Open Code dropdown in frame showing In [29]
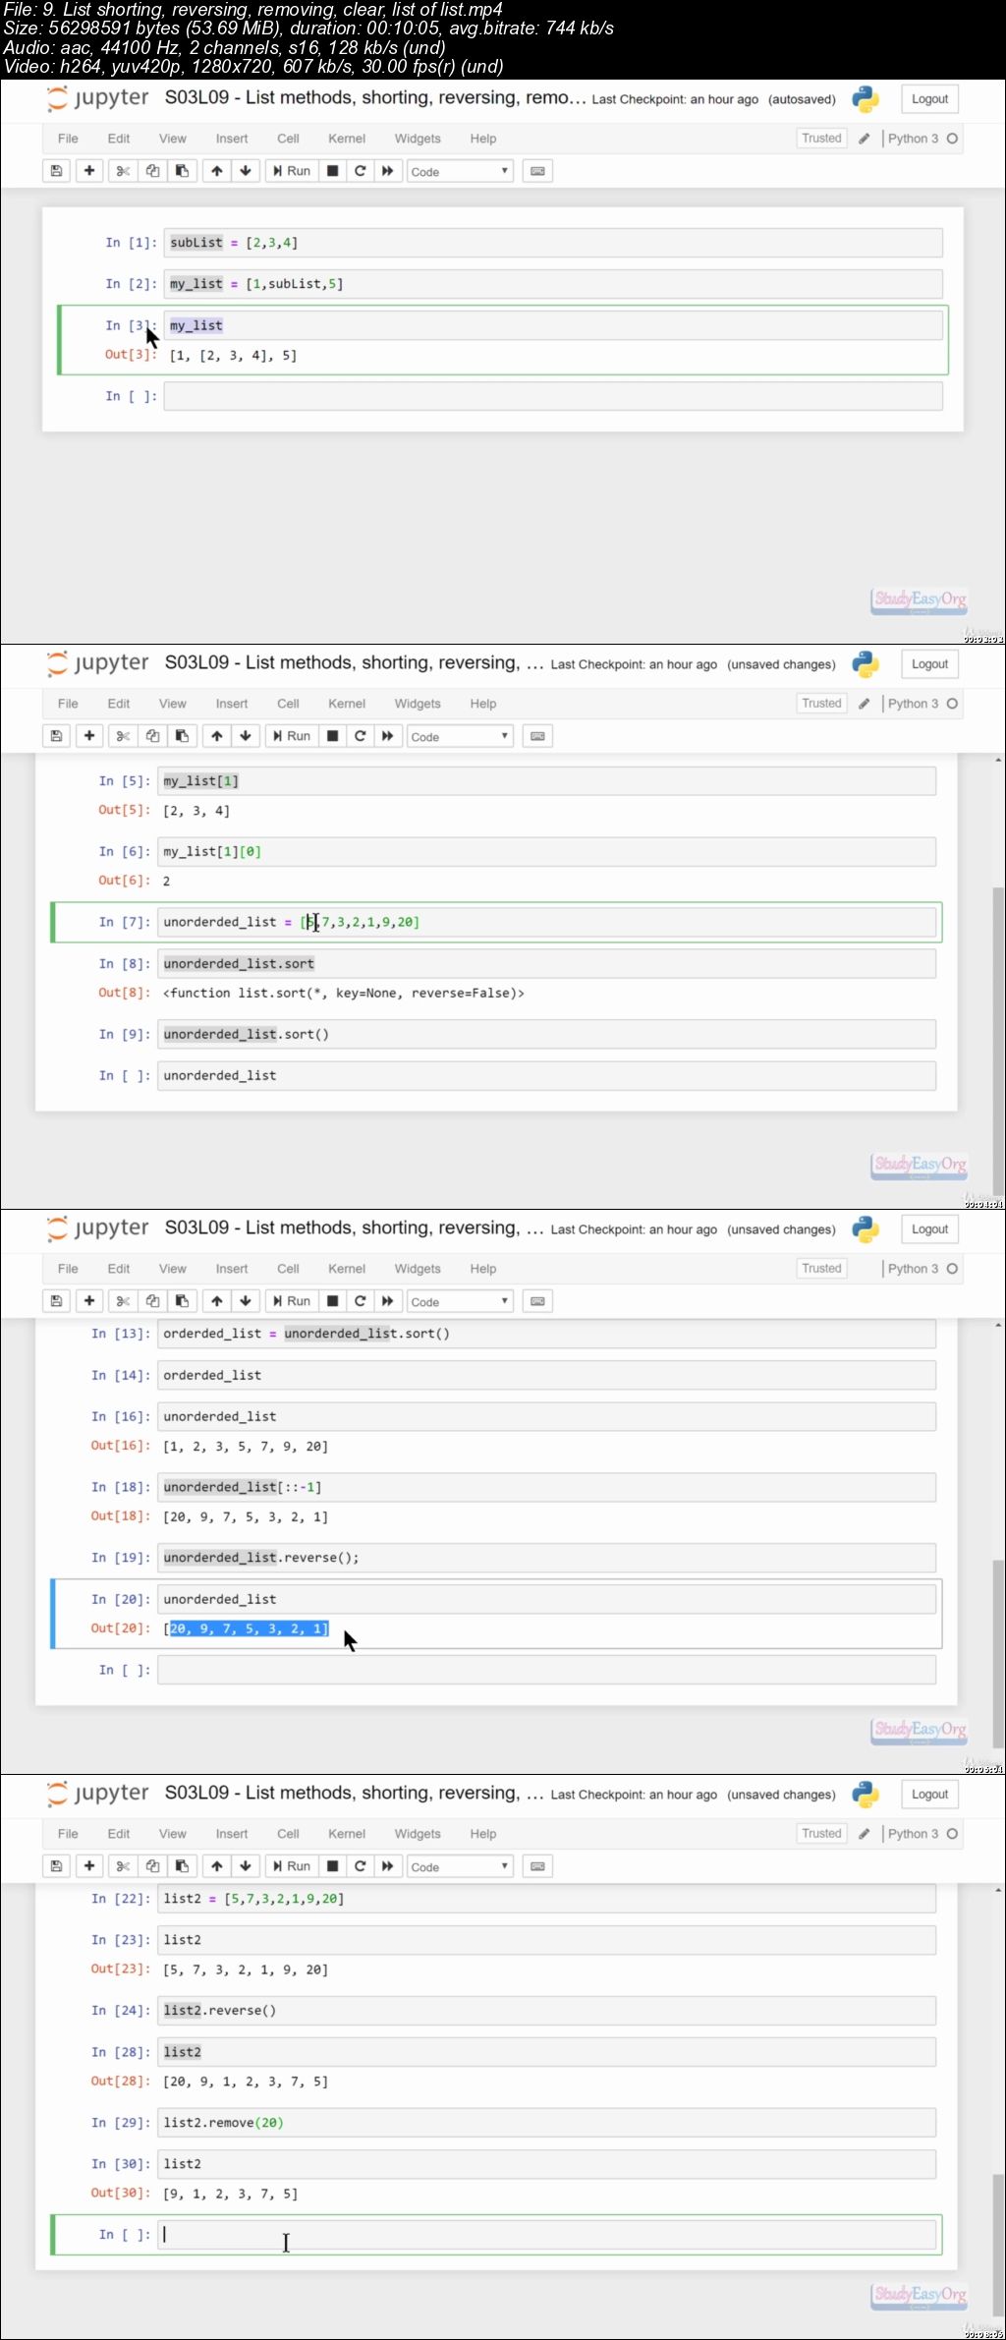The image size is (1006, 2340). (x=460, y=1866)
